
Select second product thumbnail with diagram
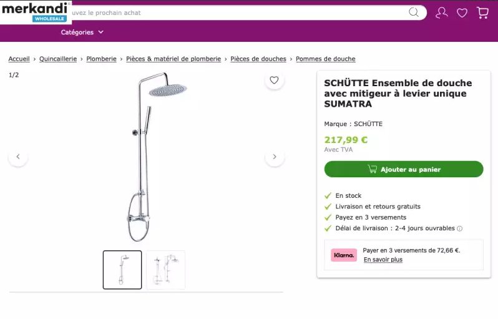tap(165, 270)
